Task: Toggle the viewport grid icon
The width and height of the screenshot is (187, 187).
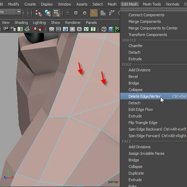Action: (52, 29)
